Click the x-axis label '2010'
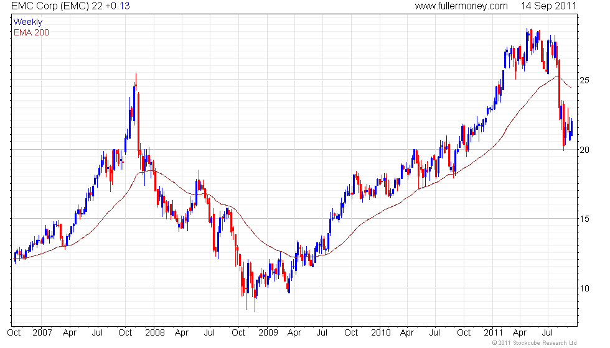Screen dimensions: 610x348 pos(380,332)
